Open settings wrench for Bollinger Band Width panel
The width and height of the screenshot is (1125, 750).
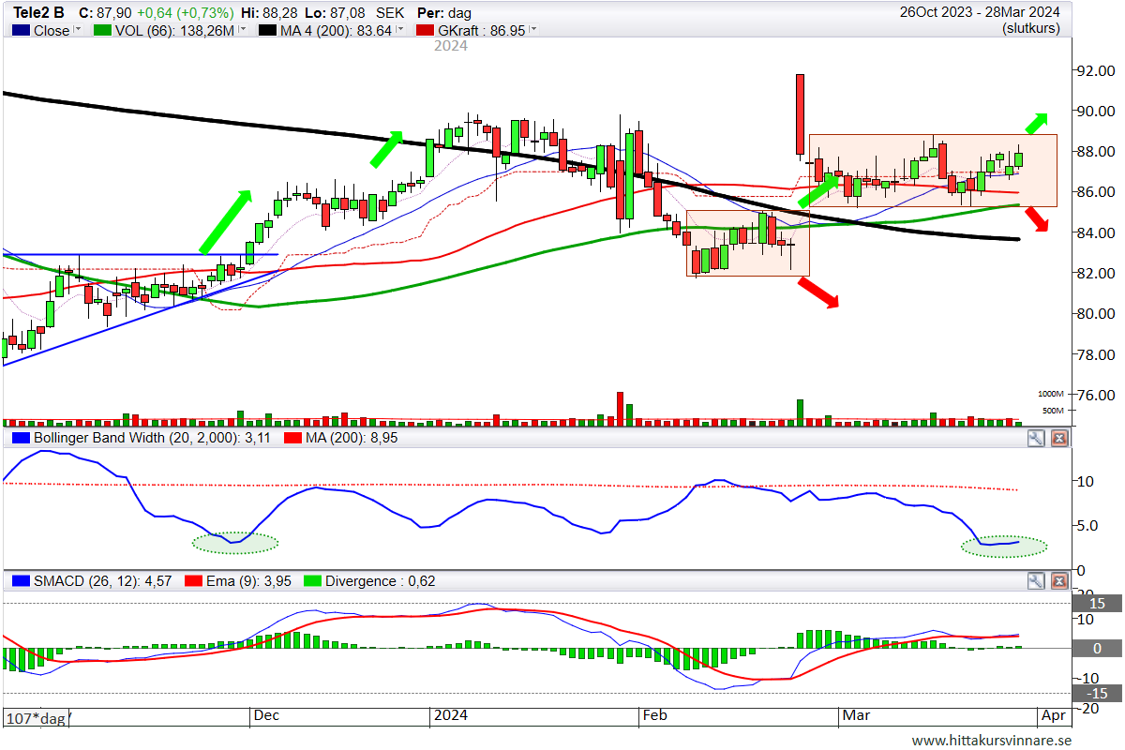point(1036,438)
